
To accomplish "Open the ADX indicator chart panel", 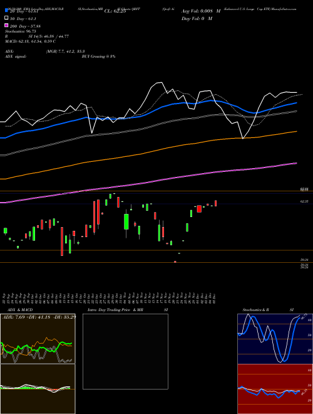I will click(38, 339).
